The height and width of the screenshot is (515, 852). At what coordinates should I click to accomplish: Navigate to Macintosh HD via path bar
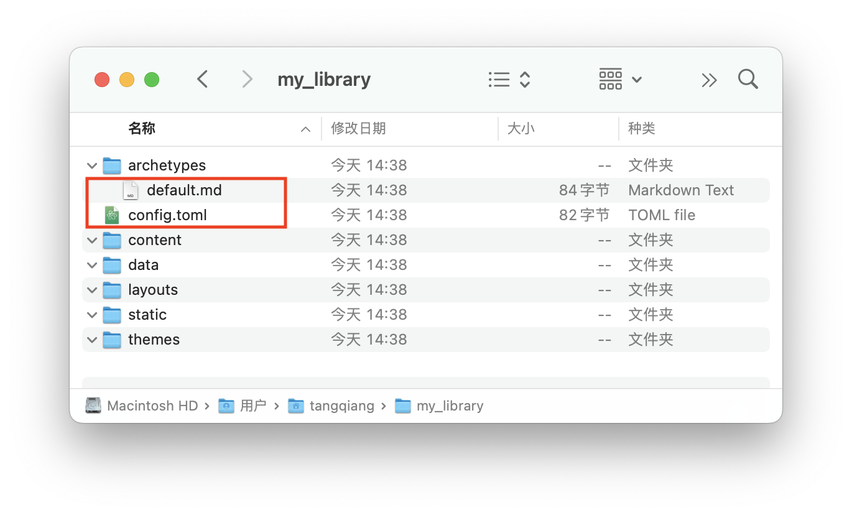(152, 406)
